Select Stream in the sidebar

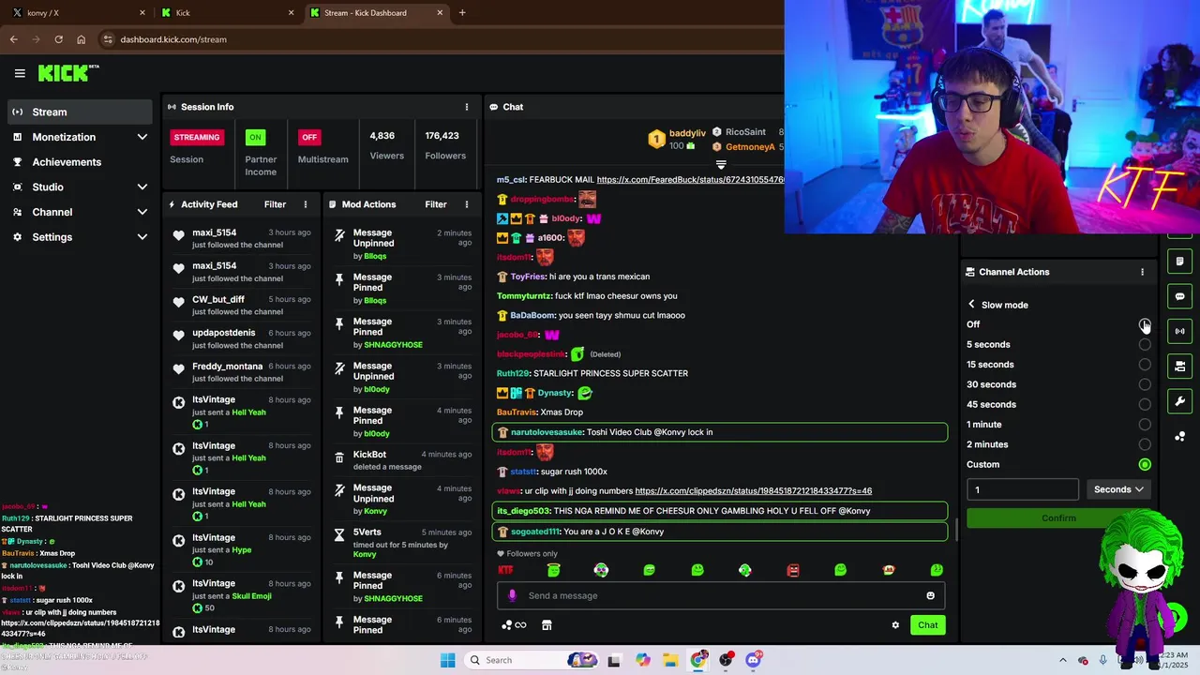click(x=79, y=112)
